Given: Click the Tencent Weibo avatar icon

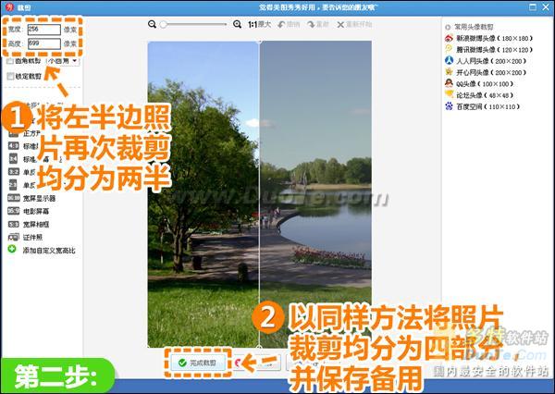Looking at the screenshot, I should tap(450, 49).
